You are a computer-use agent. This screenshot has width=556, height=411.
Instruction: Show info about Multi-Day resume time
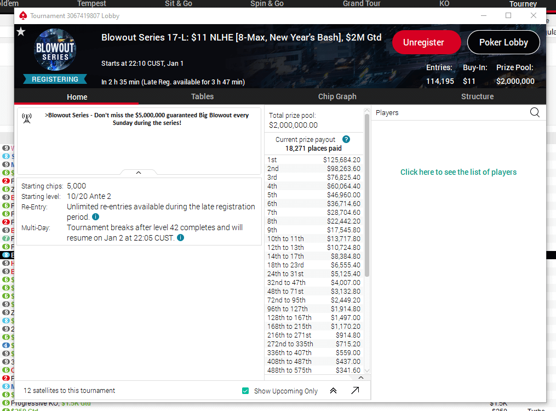point(180,238)
